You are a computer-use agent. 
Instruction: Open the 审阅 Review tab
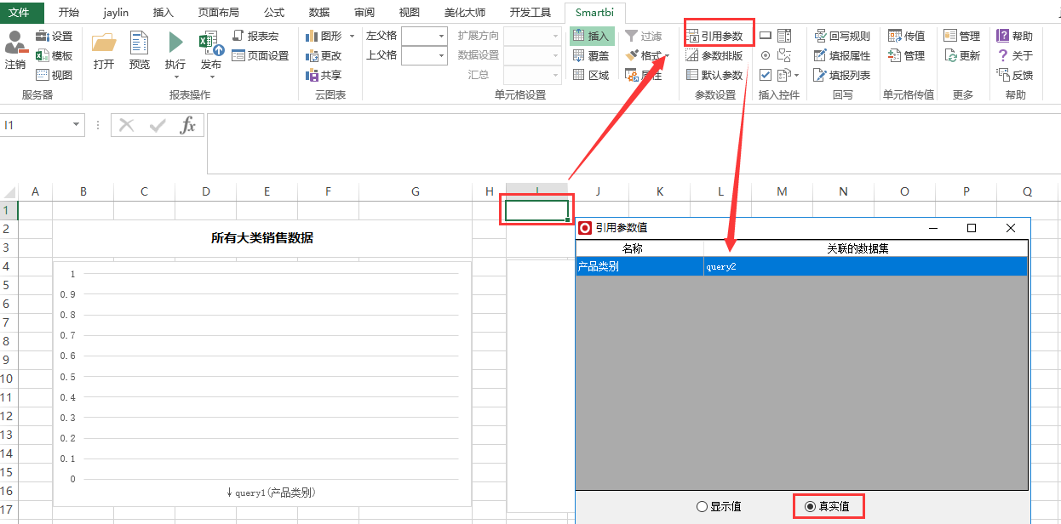point(364,13)
